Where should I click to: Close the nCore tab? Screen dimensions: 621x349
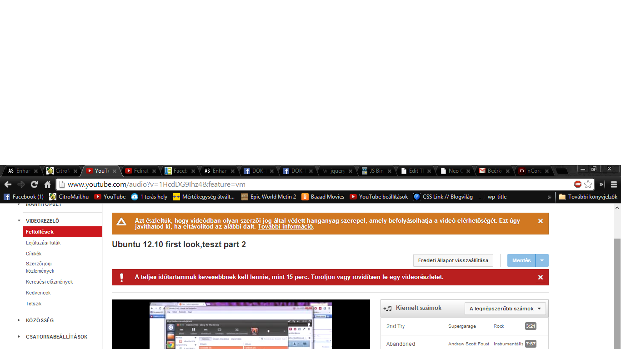coord(547,171)
